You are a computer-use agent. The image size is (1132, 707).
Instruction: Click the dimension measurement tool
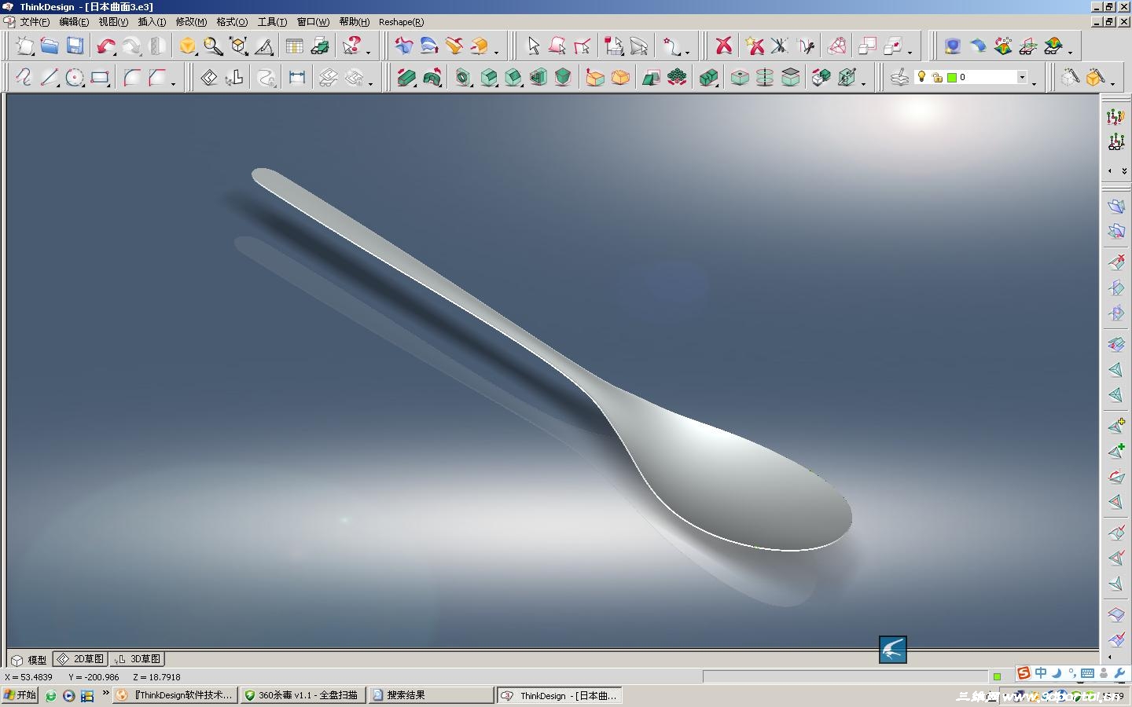pyautogui.click(x=296, y=78)
